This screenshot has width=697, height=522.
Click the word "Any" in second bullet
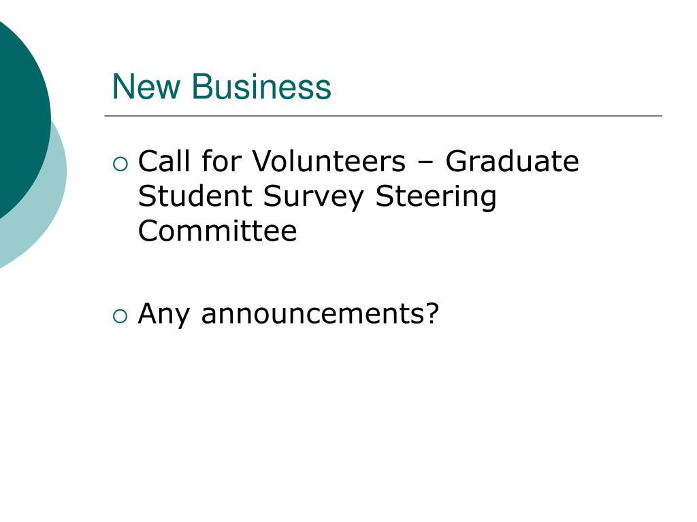pos(164,315)
